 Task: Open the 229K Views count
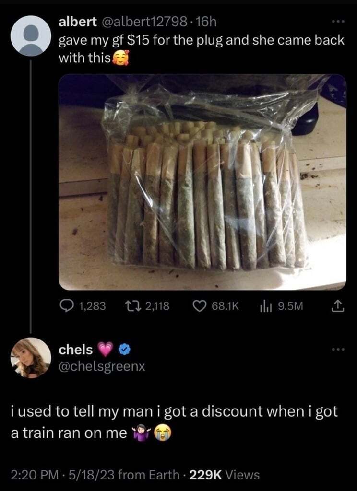coord(225,475)
